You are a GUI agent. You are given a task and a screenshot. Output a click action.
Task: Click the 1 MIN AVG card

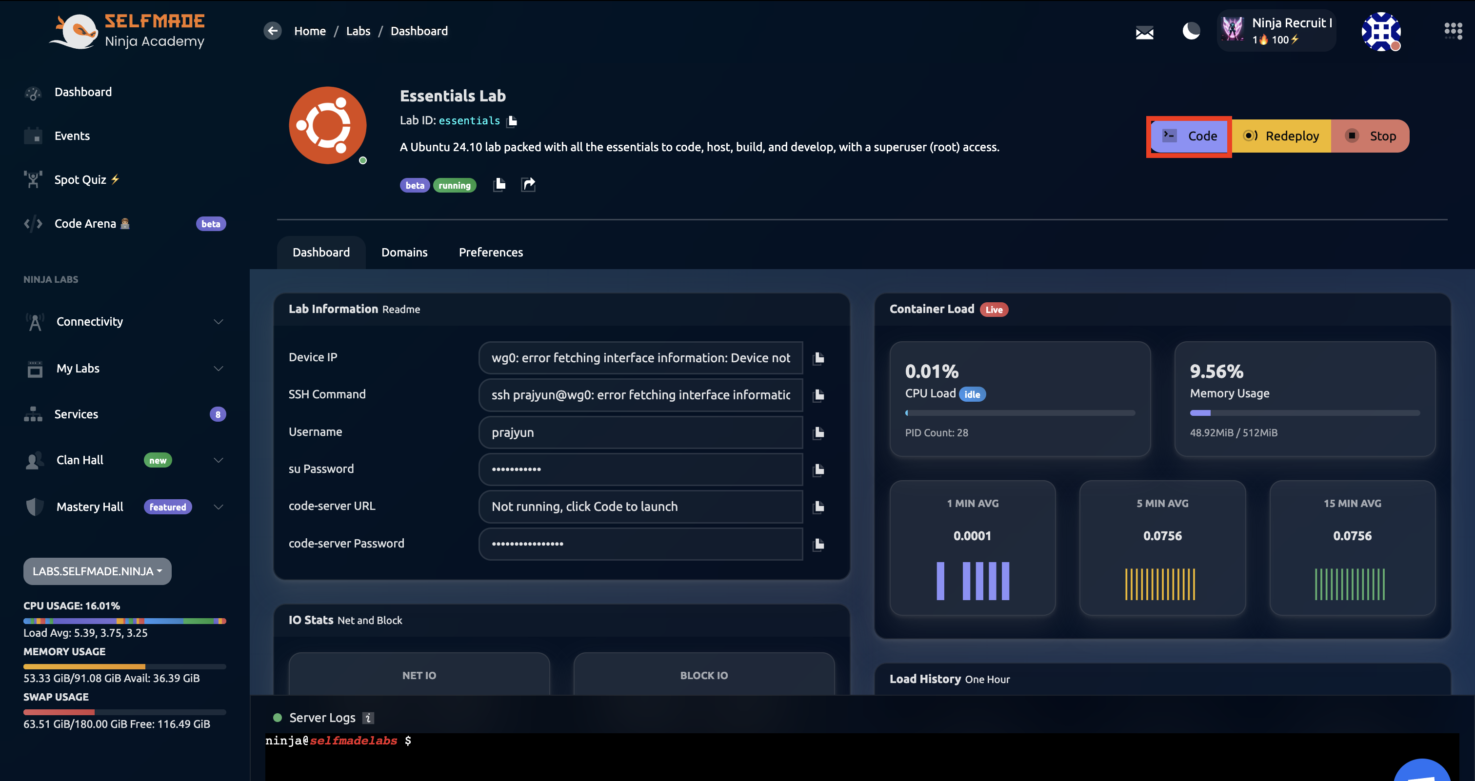click(x=972, y=548)
